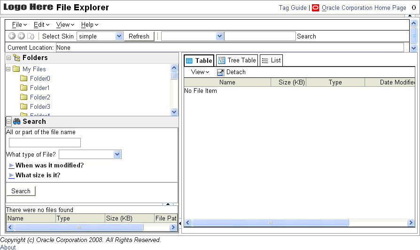This screenshot has height=250, width=420.
Task: Switch to the List tab
Action: pos(272,60)
